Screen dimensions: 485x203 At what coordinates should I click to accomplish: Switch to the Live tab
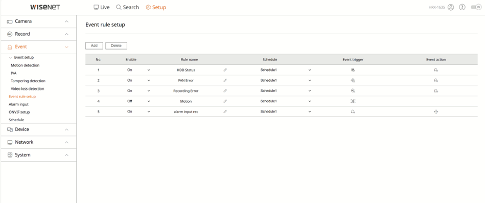point(102,7)
